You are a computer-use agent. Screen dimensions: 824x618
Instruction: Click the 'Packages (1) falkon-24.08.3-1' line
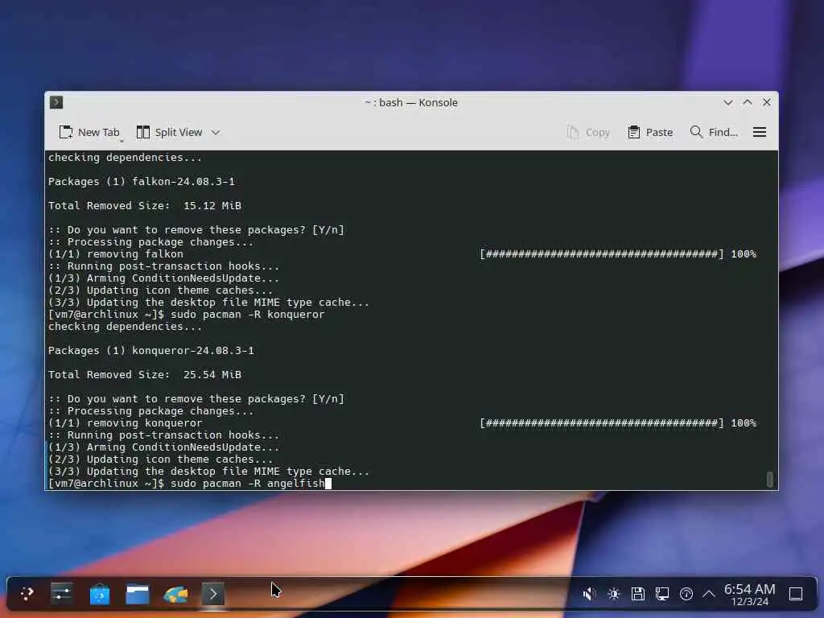142,182
